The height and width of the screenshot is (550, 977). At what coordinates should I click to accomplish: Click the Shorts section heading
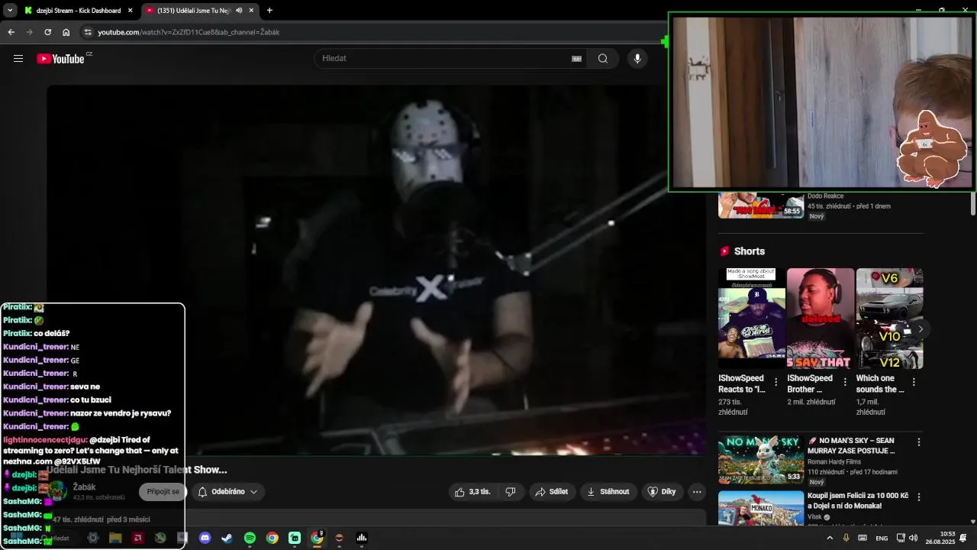pos(750,251)
